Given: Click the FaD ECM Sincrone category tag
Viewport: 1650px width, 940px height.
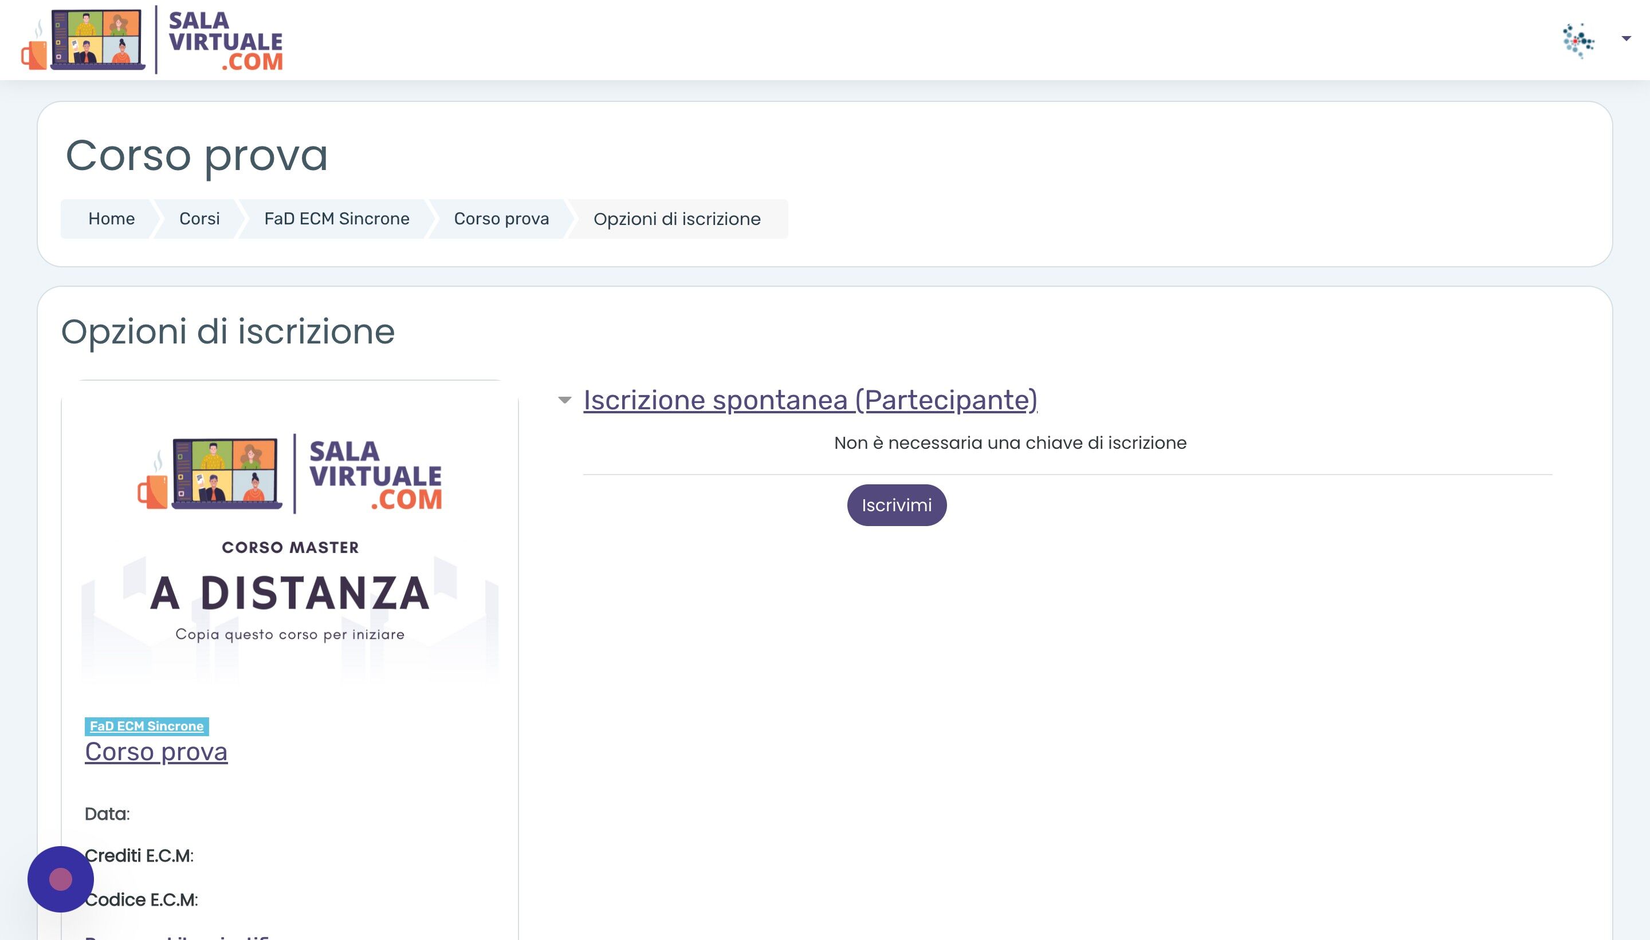Looking at the screenshot, I should point(147,726).
